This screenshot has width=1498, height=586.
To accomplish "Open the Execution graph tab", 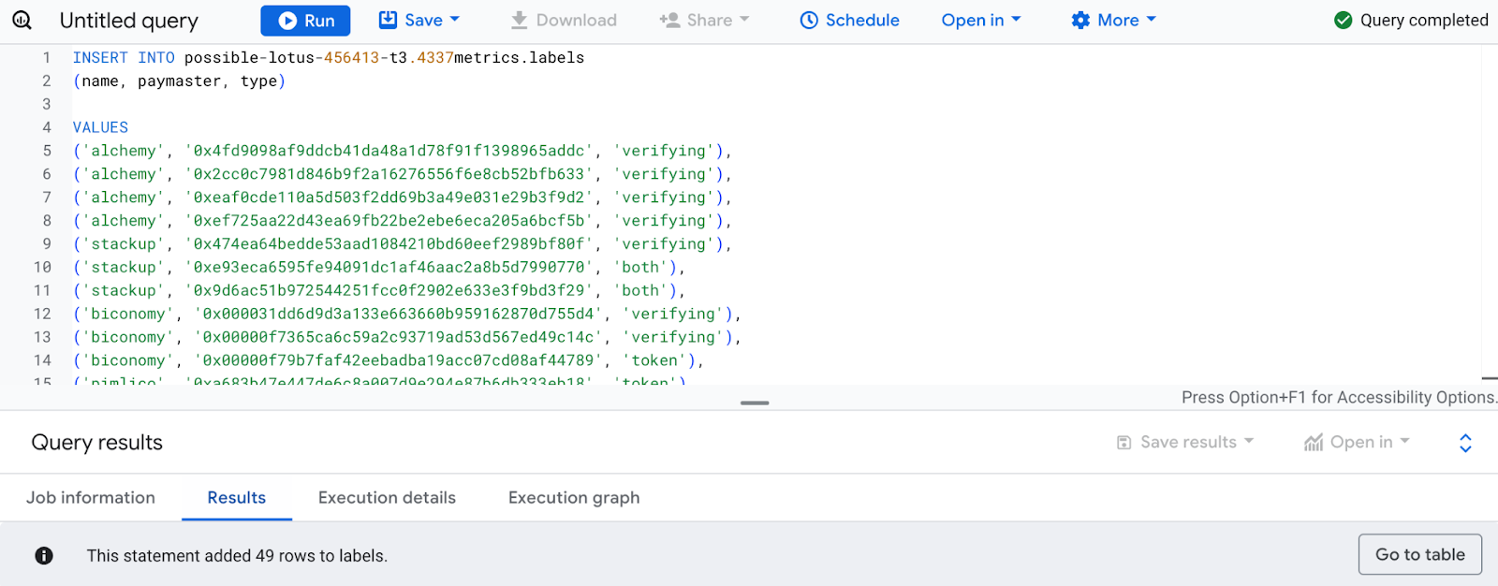I will (574, 498).
